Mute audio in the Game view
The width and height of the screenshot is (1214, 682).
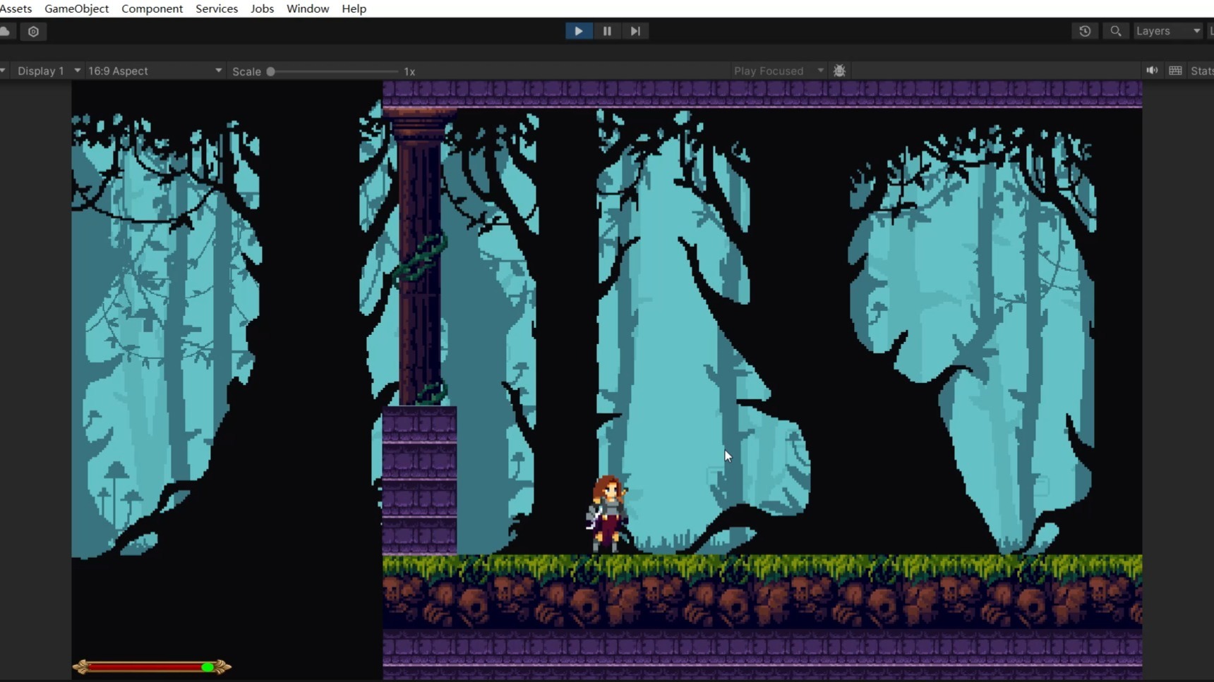point(1152,71)
